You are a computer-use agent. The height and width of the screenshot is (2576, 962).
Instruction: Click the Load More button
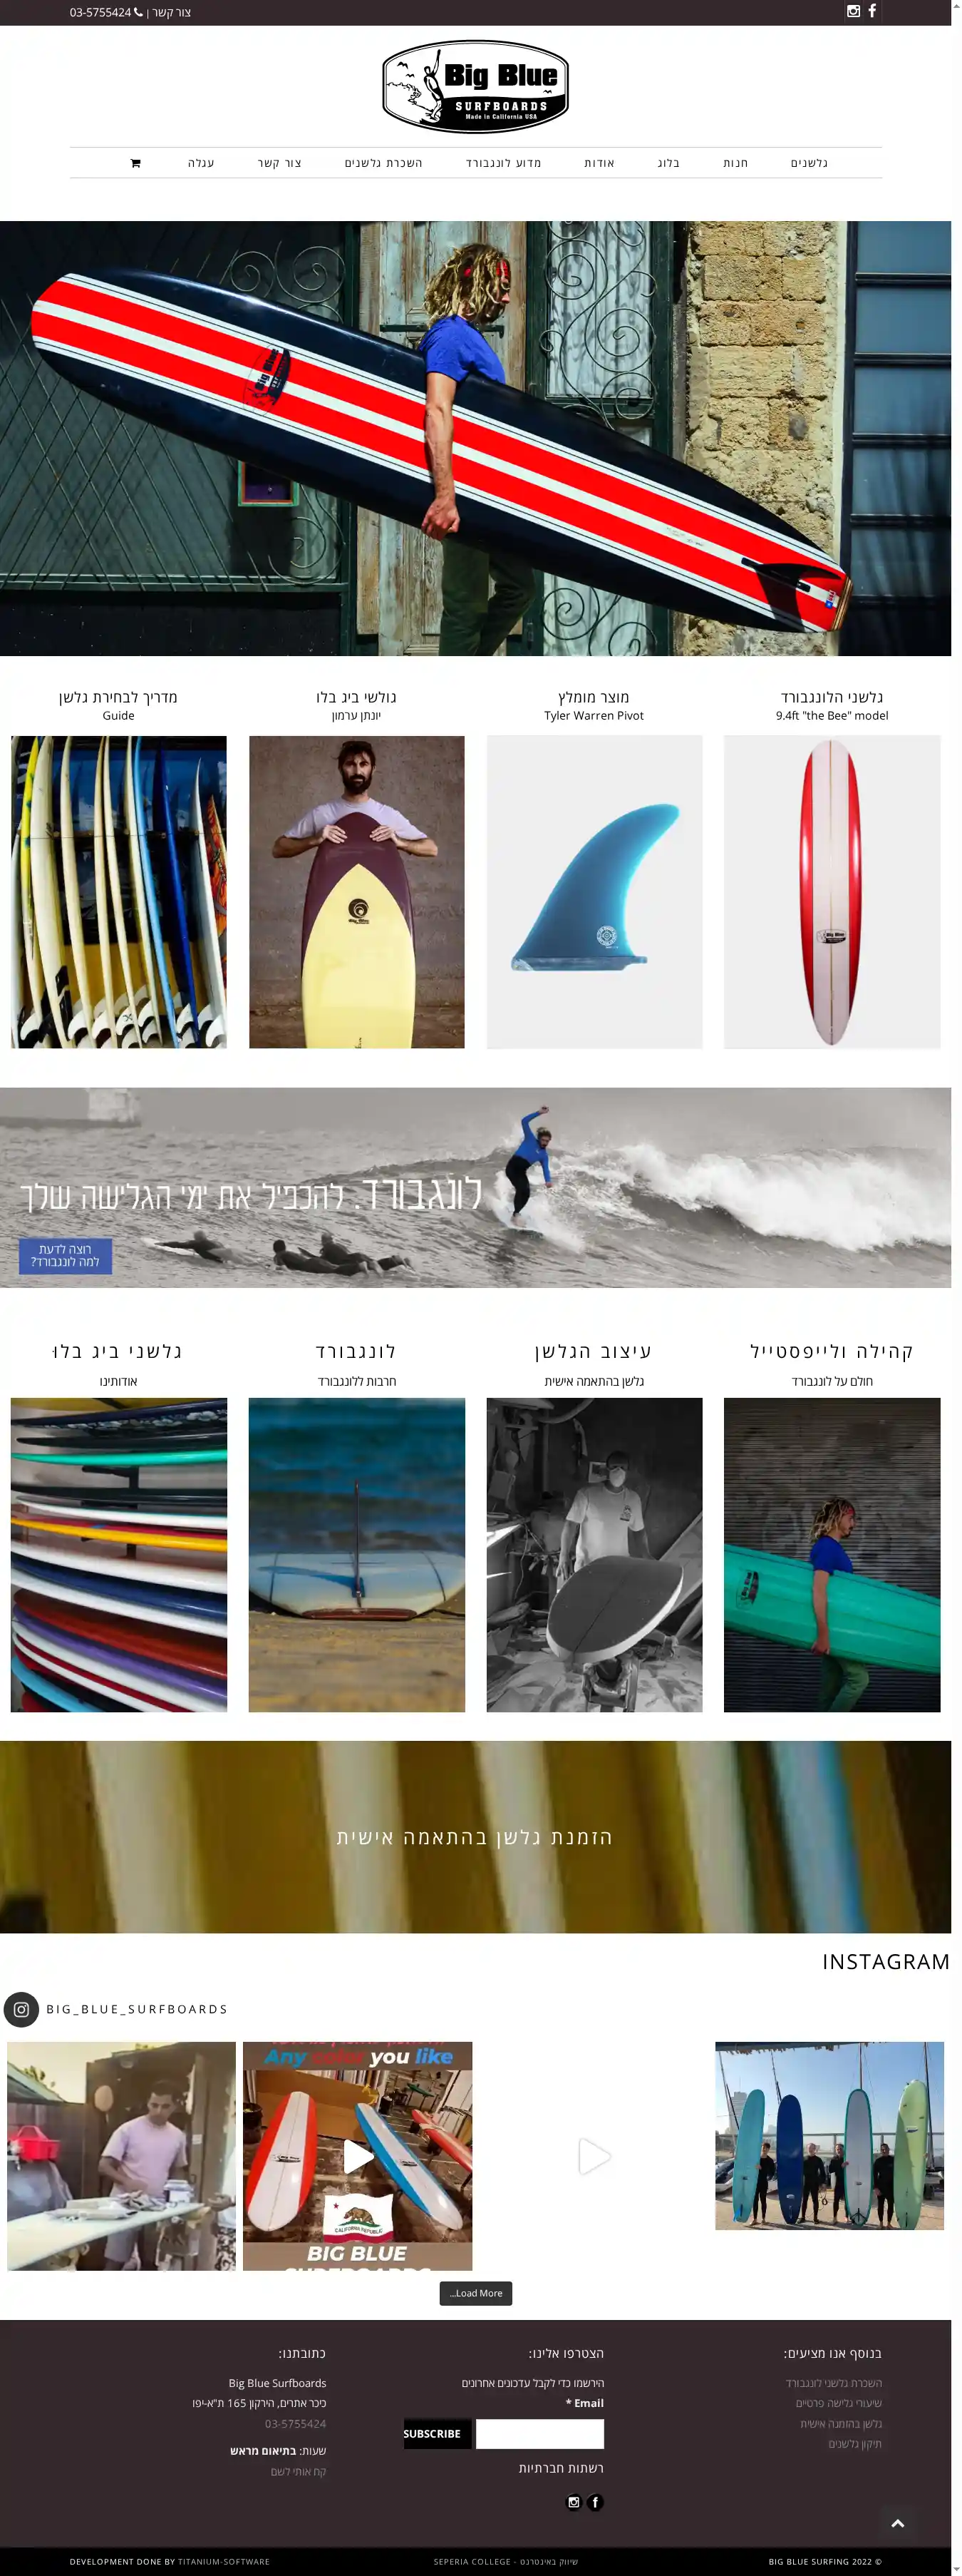coord(475,2293)
